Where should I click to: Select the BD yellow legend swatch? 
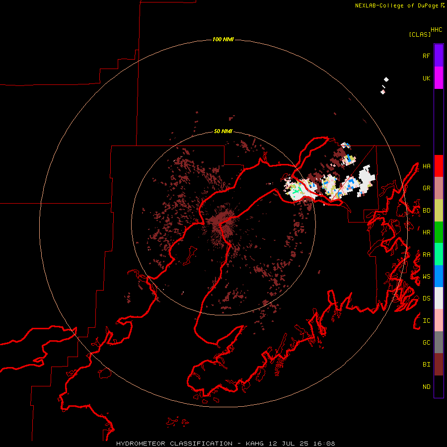coord(439,211)
